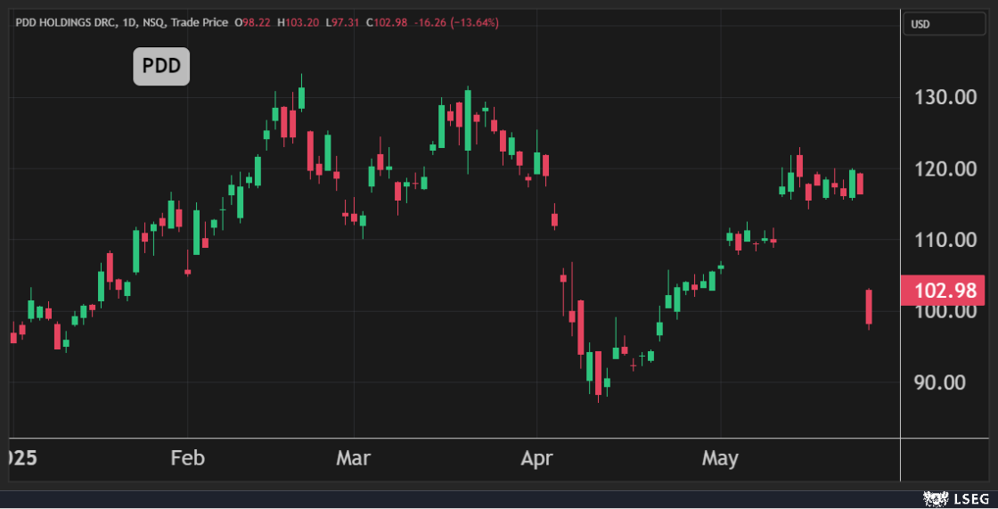Click the Feb label on time axis

coord(188,458)
